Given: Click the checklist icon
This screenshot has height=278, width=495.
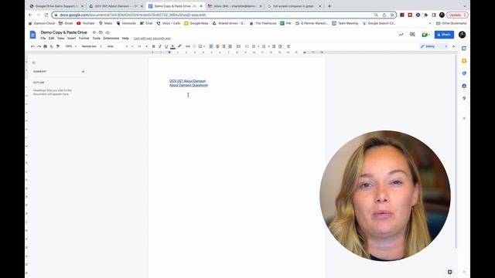Looking at the screenshot, I should pos(247,46).
